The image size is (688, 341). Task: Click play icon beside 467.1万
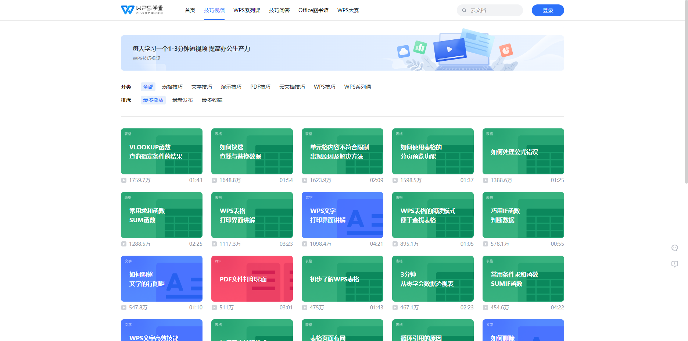[395, 308]
